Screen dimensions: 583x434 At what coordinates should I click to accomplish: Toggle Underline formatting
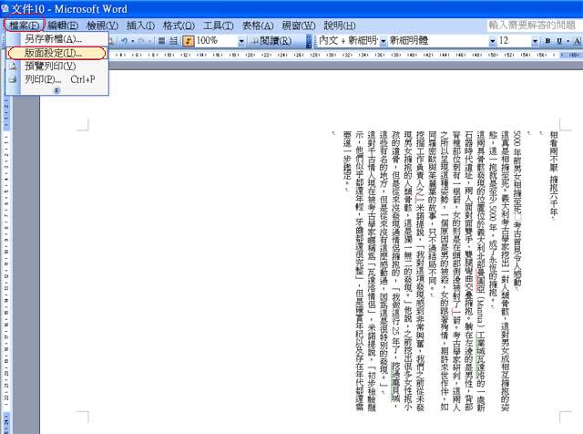[x=559, y=41]
